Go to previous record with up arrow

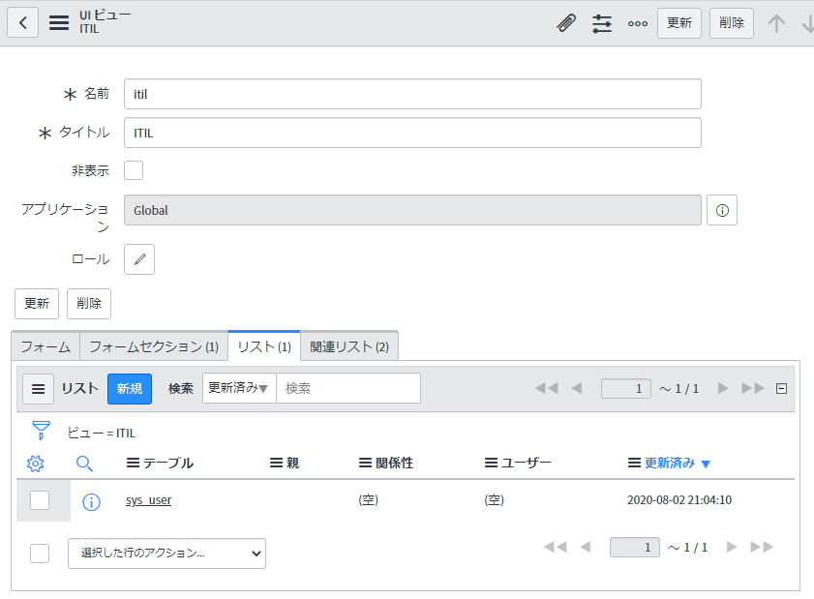point(776,23)
